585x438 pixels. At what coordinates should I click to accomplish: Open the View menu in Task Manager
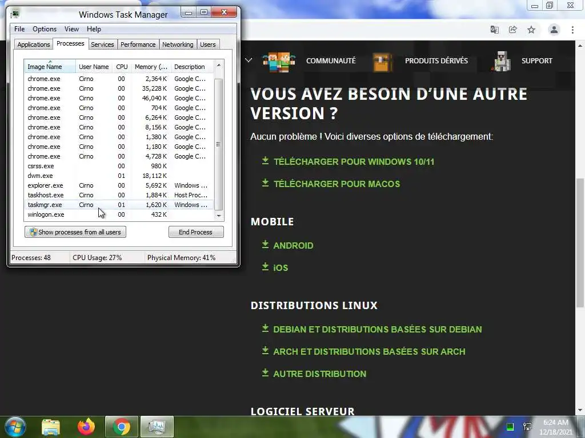[71, 29]
